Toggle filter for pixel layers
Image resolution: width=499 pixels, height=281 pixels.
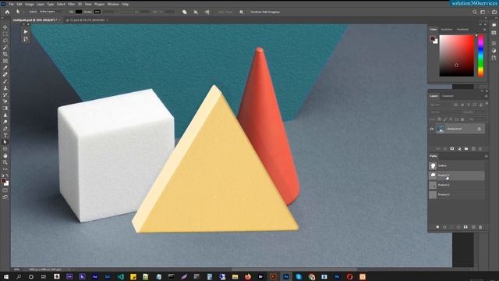(x=455, y=105)
